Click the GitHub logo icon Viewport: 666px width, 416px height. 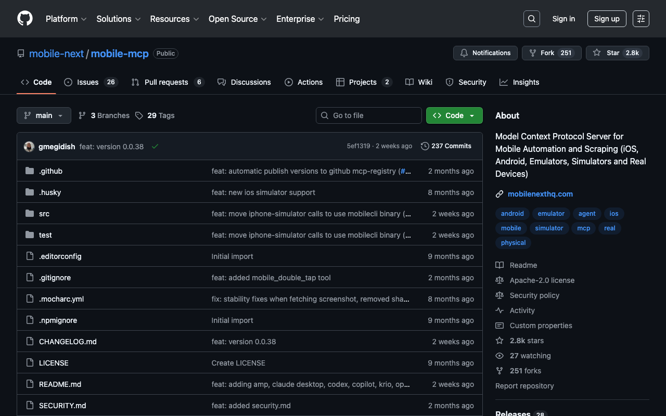click(25, 19)
